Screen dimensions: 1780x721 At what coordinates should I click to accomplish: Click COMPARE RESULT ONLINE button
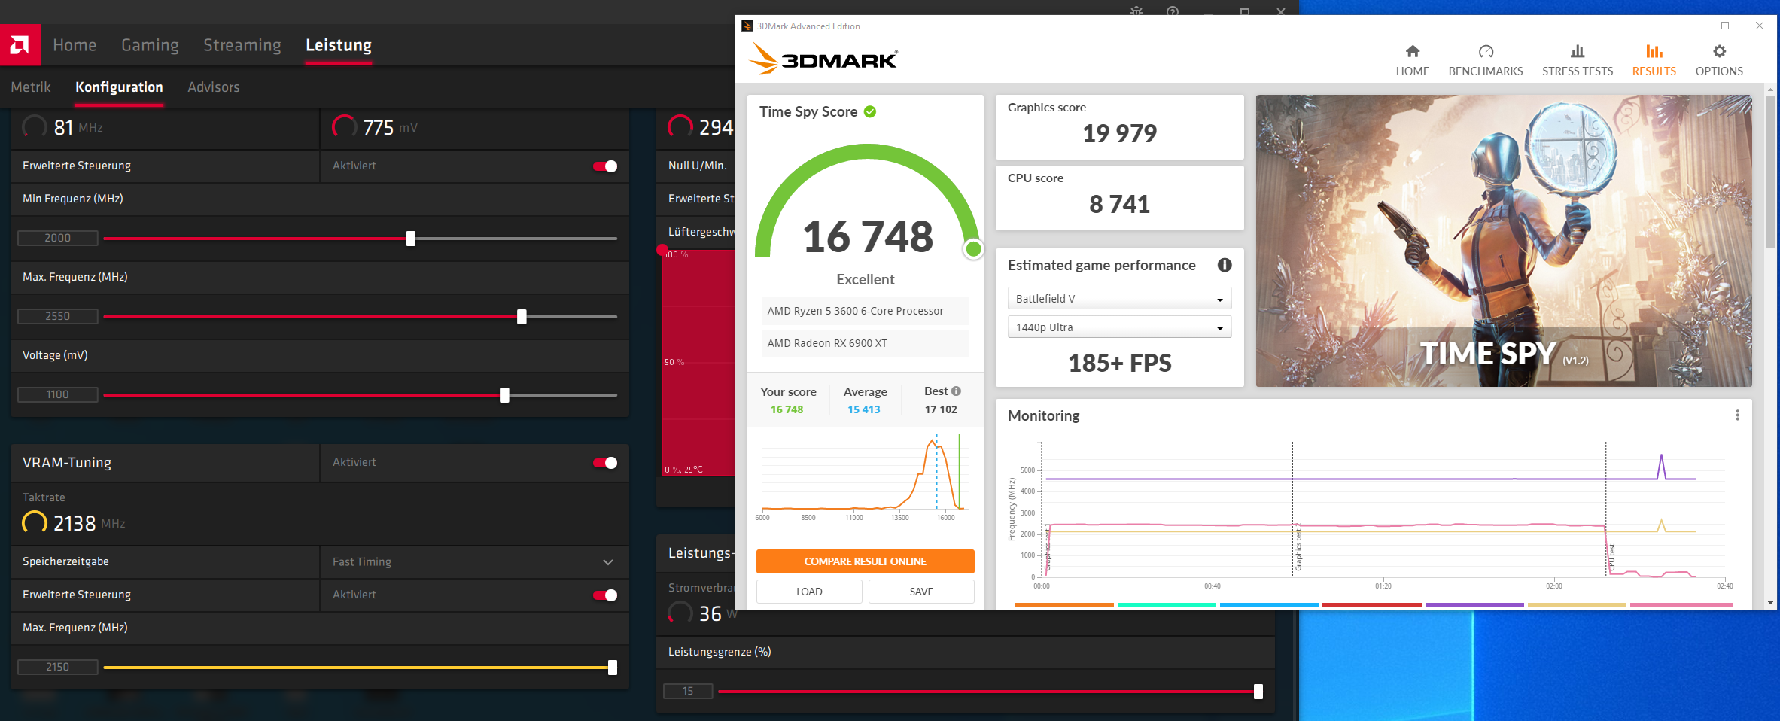865,561
